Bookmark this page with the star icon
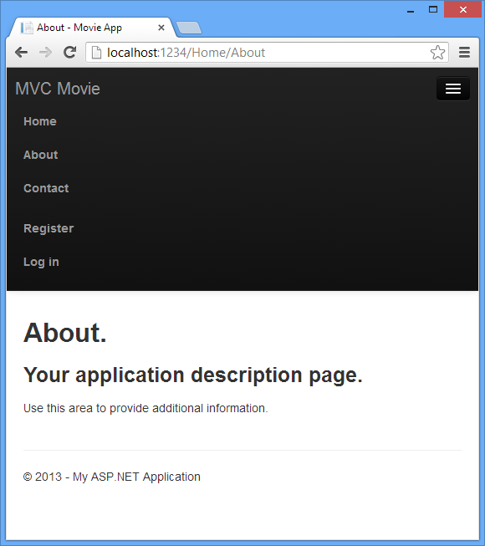The height and width of the screenshot is (546, 485). [437, 53]
